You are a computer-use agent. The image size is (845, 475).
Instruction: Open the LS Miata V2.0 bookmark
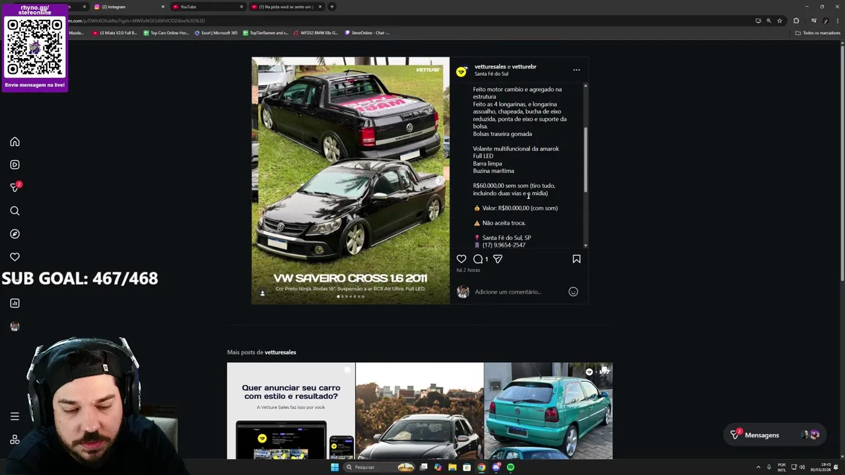point(115,33)
